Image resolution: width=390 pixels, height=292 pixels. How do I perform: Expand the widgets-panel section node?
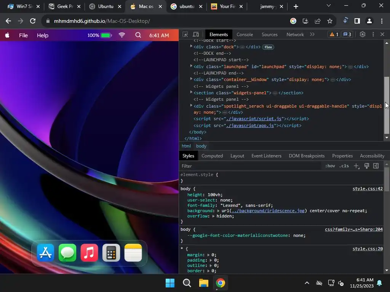point(191,92)
